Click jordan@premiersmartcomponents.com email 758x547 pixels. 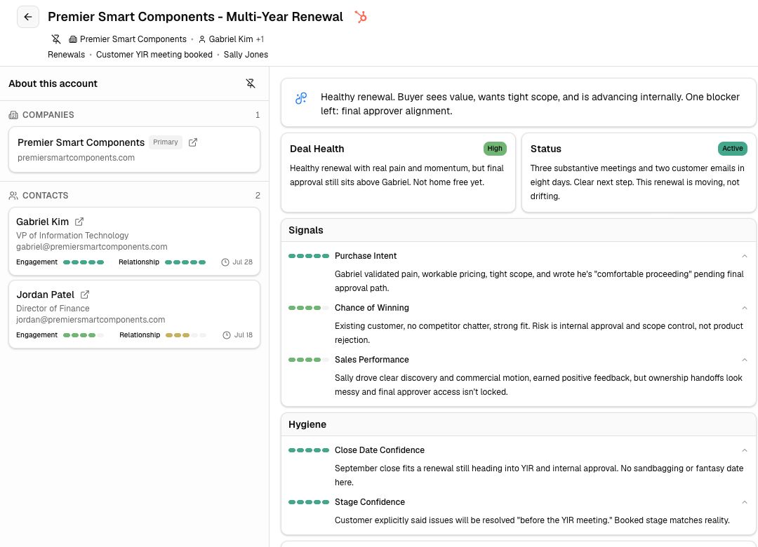coord(91,320)
